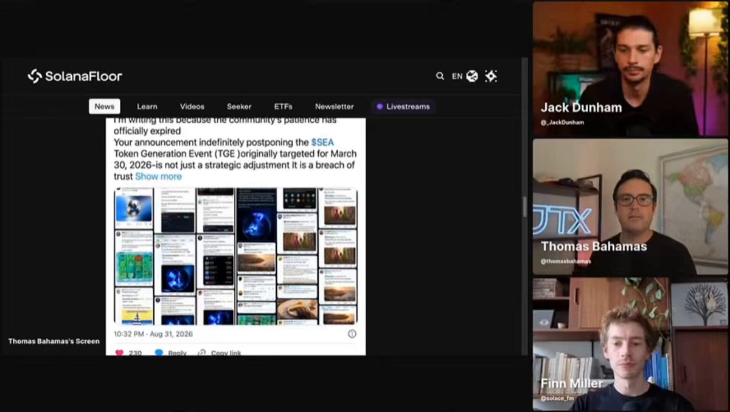Switch to the ETFs section
Image resolution: width=730 pixels, height=412 pixels.
pyautogui.click(x=283, y=106)
